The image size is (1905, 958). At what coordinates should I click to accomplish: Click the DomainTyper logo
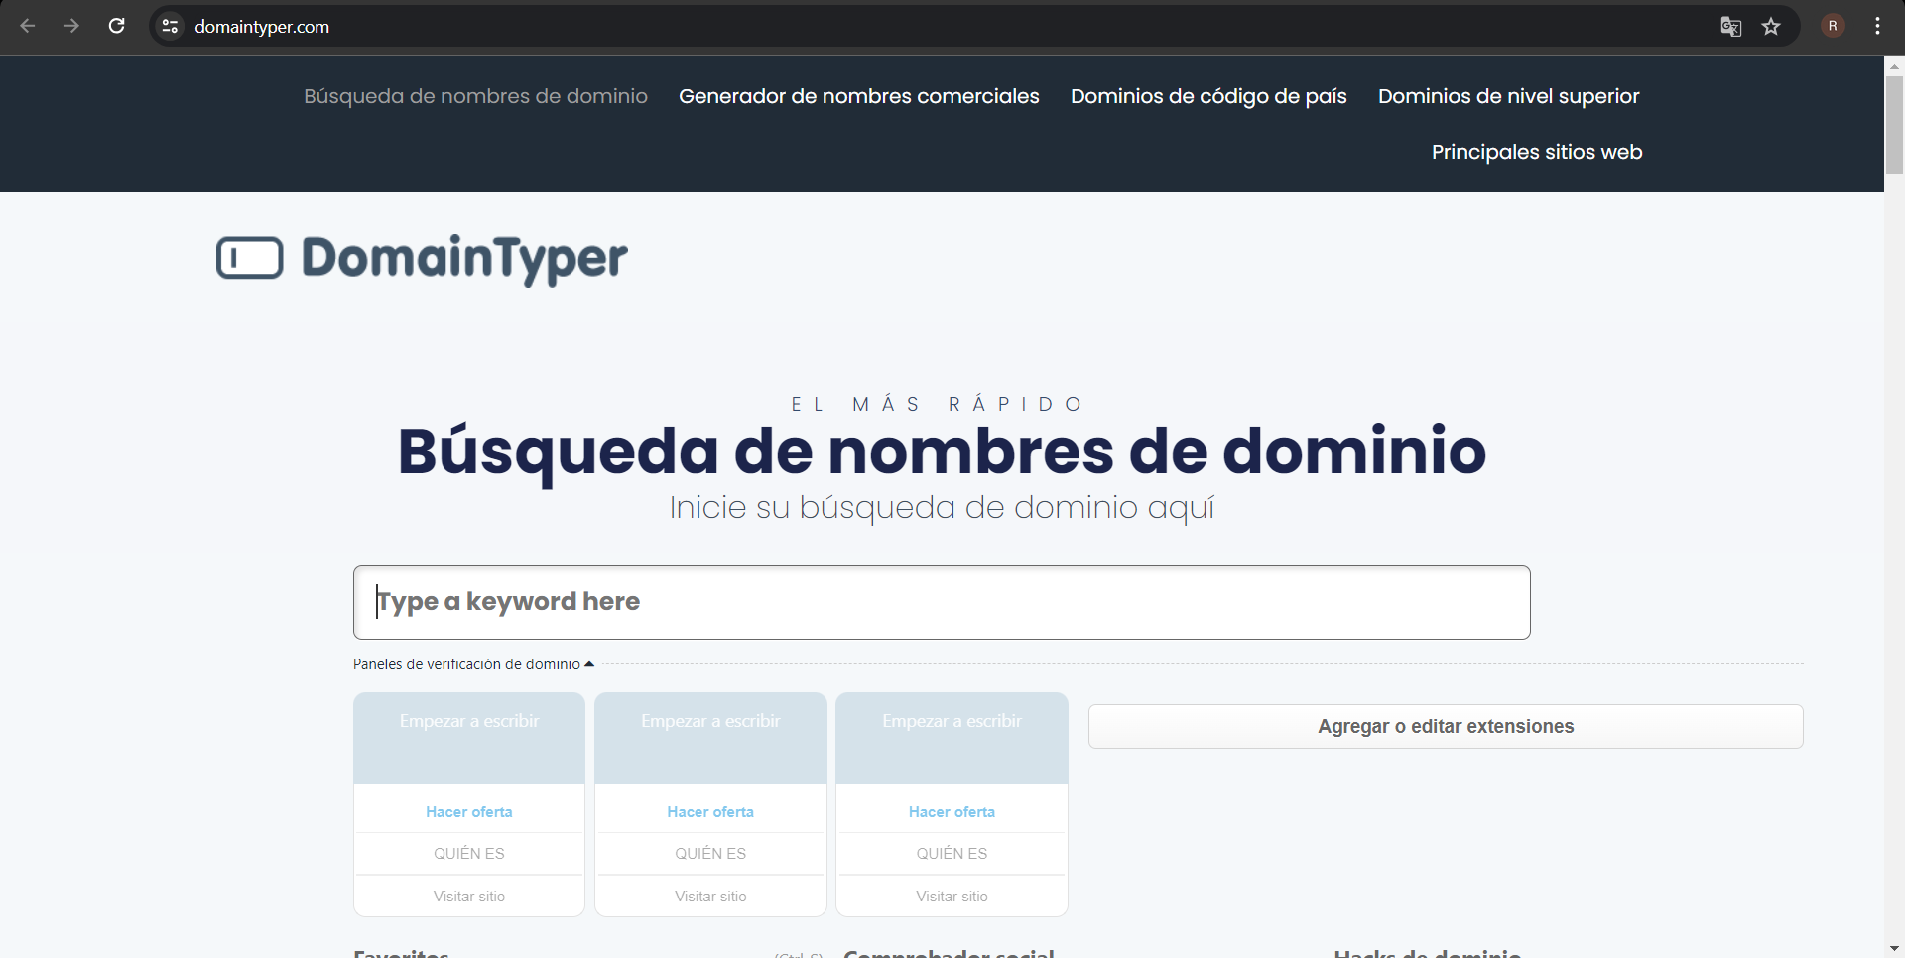(x=422, y=259)
